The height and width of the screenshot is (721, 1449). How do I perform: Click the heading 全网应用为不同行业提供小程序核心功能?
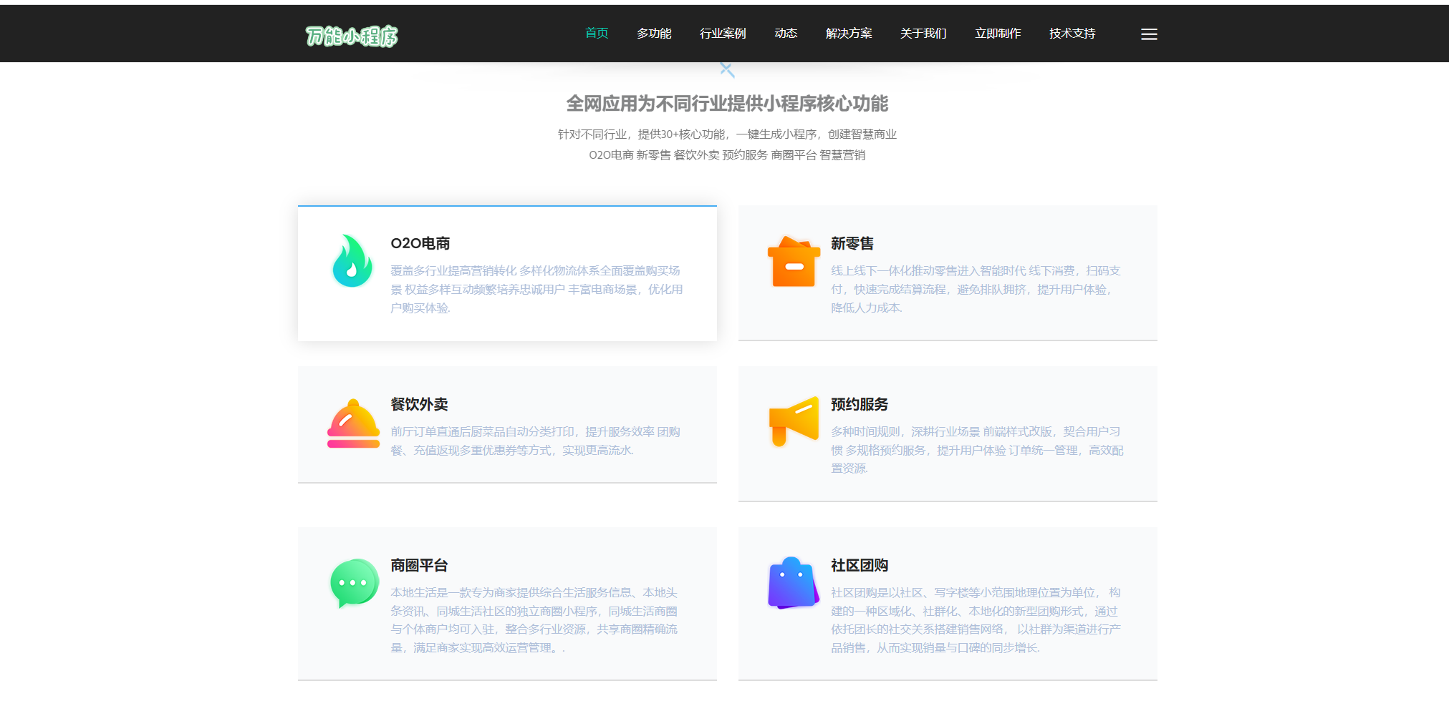727,104
